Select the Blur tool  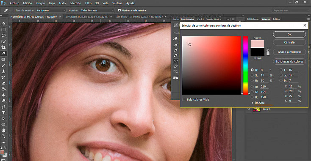pyautogui.click(x=3, y=95)
